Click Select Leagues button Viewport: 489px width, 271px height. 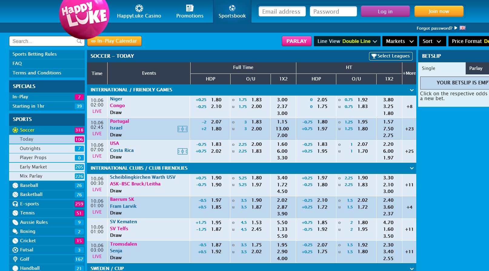[x=391, y=56]
